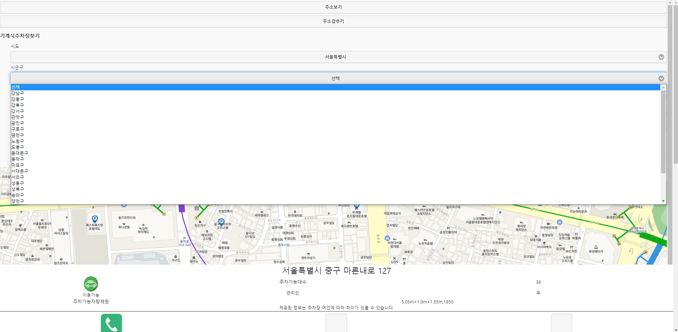This screenshot has height=332, width=678.
Task: Click the 주소감추기 button
Action: [333, 22]
